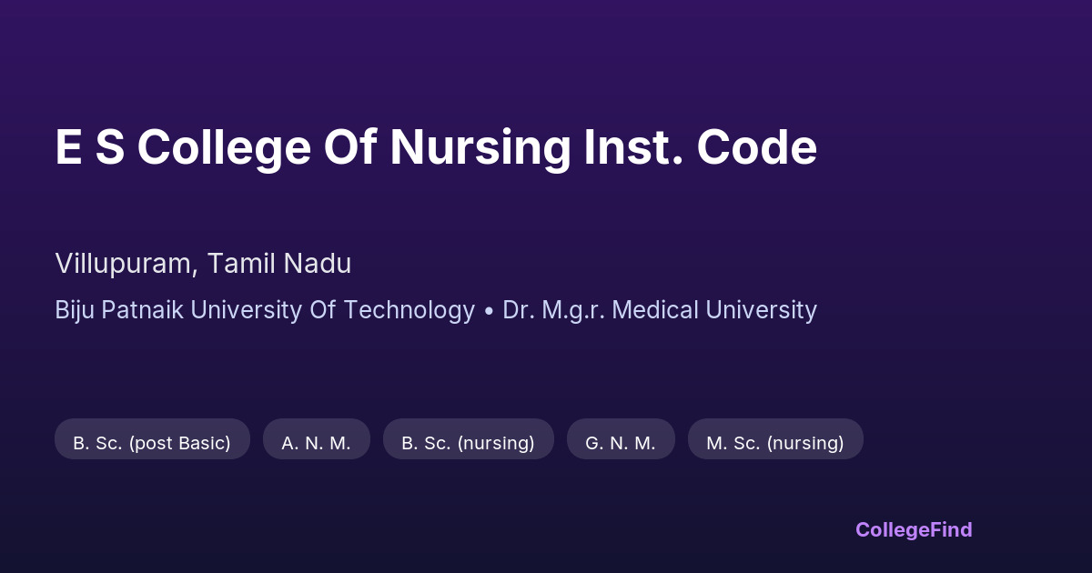Click the CollegeFind brand logo

914,529
